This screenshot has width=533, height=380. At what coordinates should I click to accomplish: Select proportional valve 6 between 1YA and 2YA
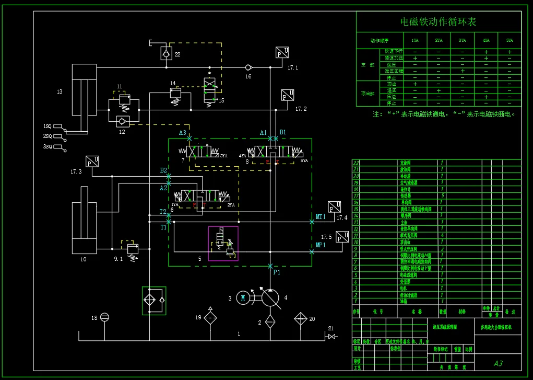click(x=202, y=196)
